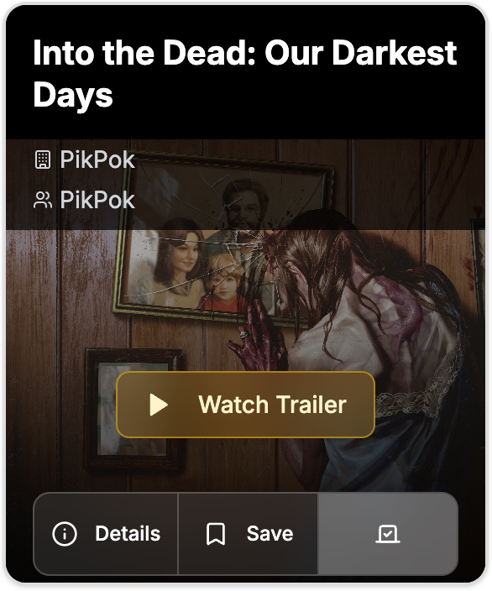Click the building icon for publisher PikPok
The image size is (492, 591).
[43, 160]
